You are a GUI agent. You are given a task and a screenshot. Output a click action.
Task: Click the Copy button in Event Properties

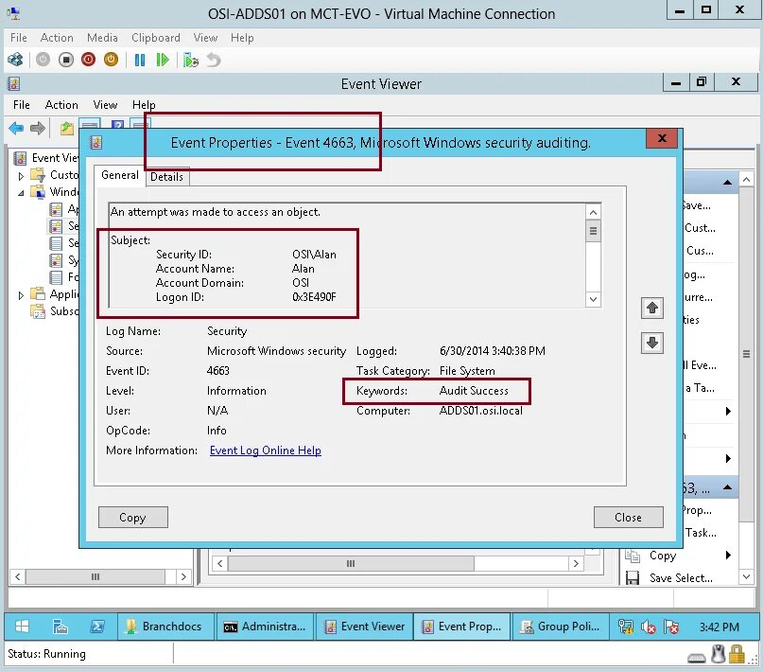133,517
